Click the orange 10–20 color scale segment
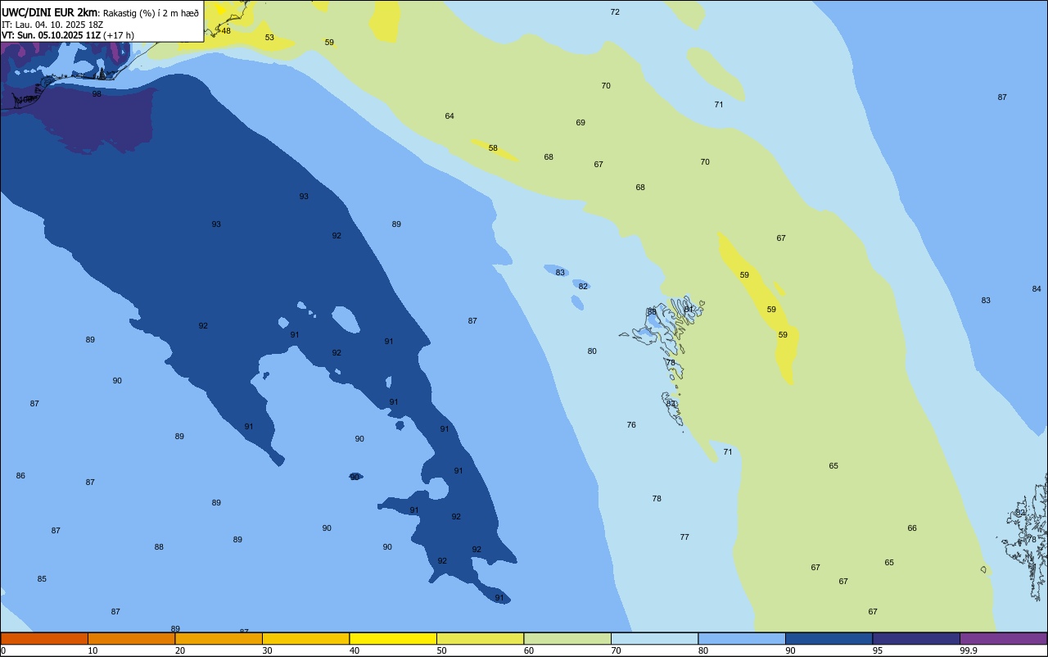1048x657 pixels. pos(131,638)
